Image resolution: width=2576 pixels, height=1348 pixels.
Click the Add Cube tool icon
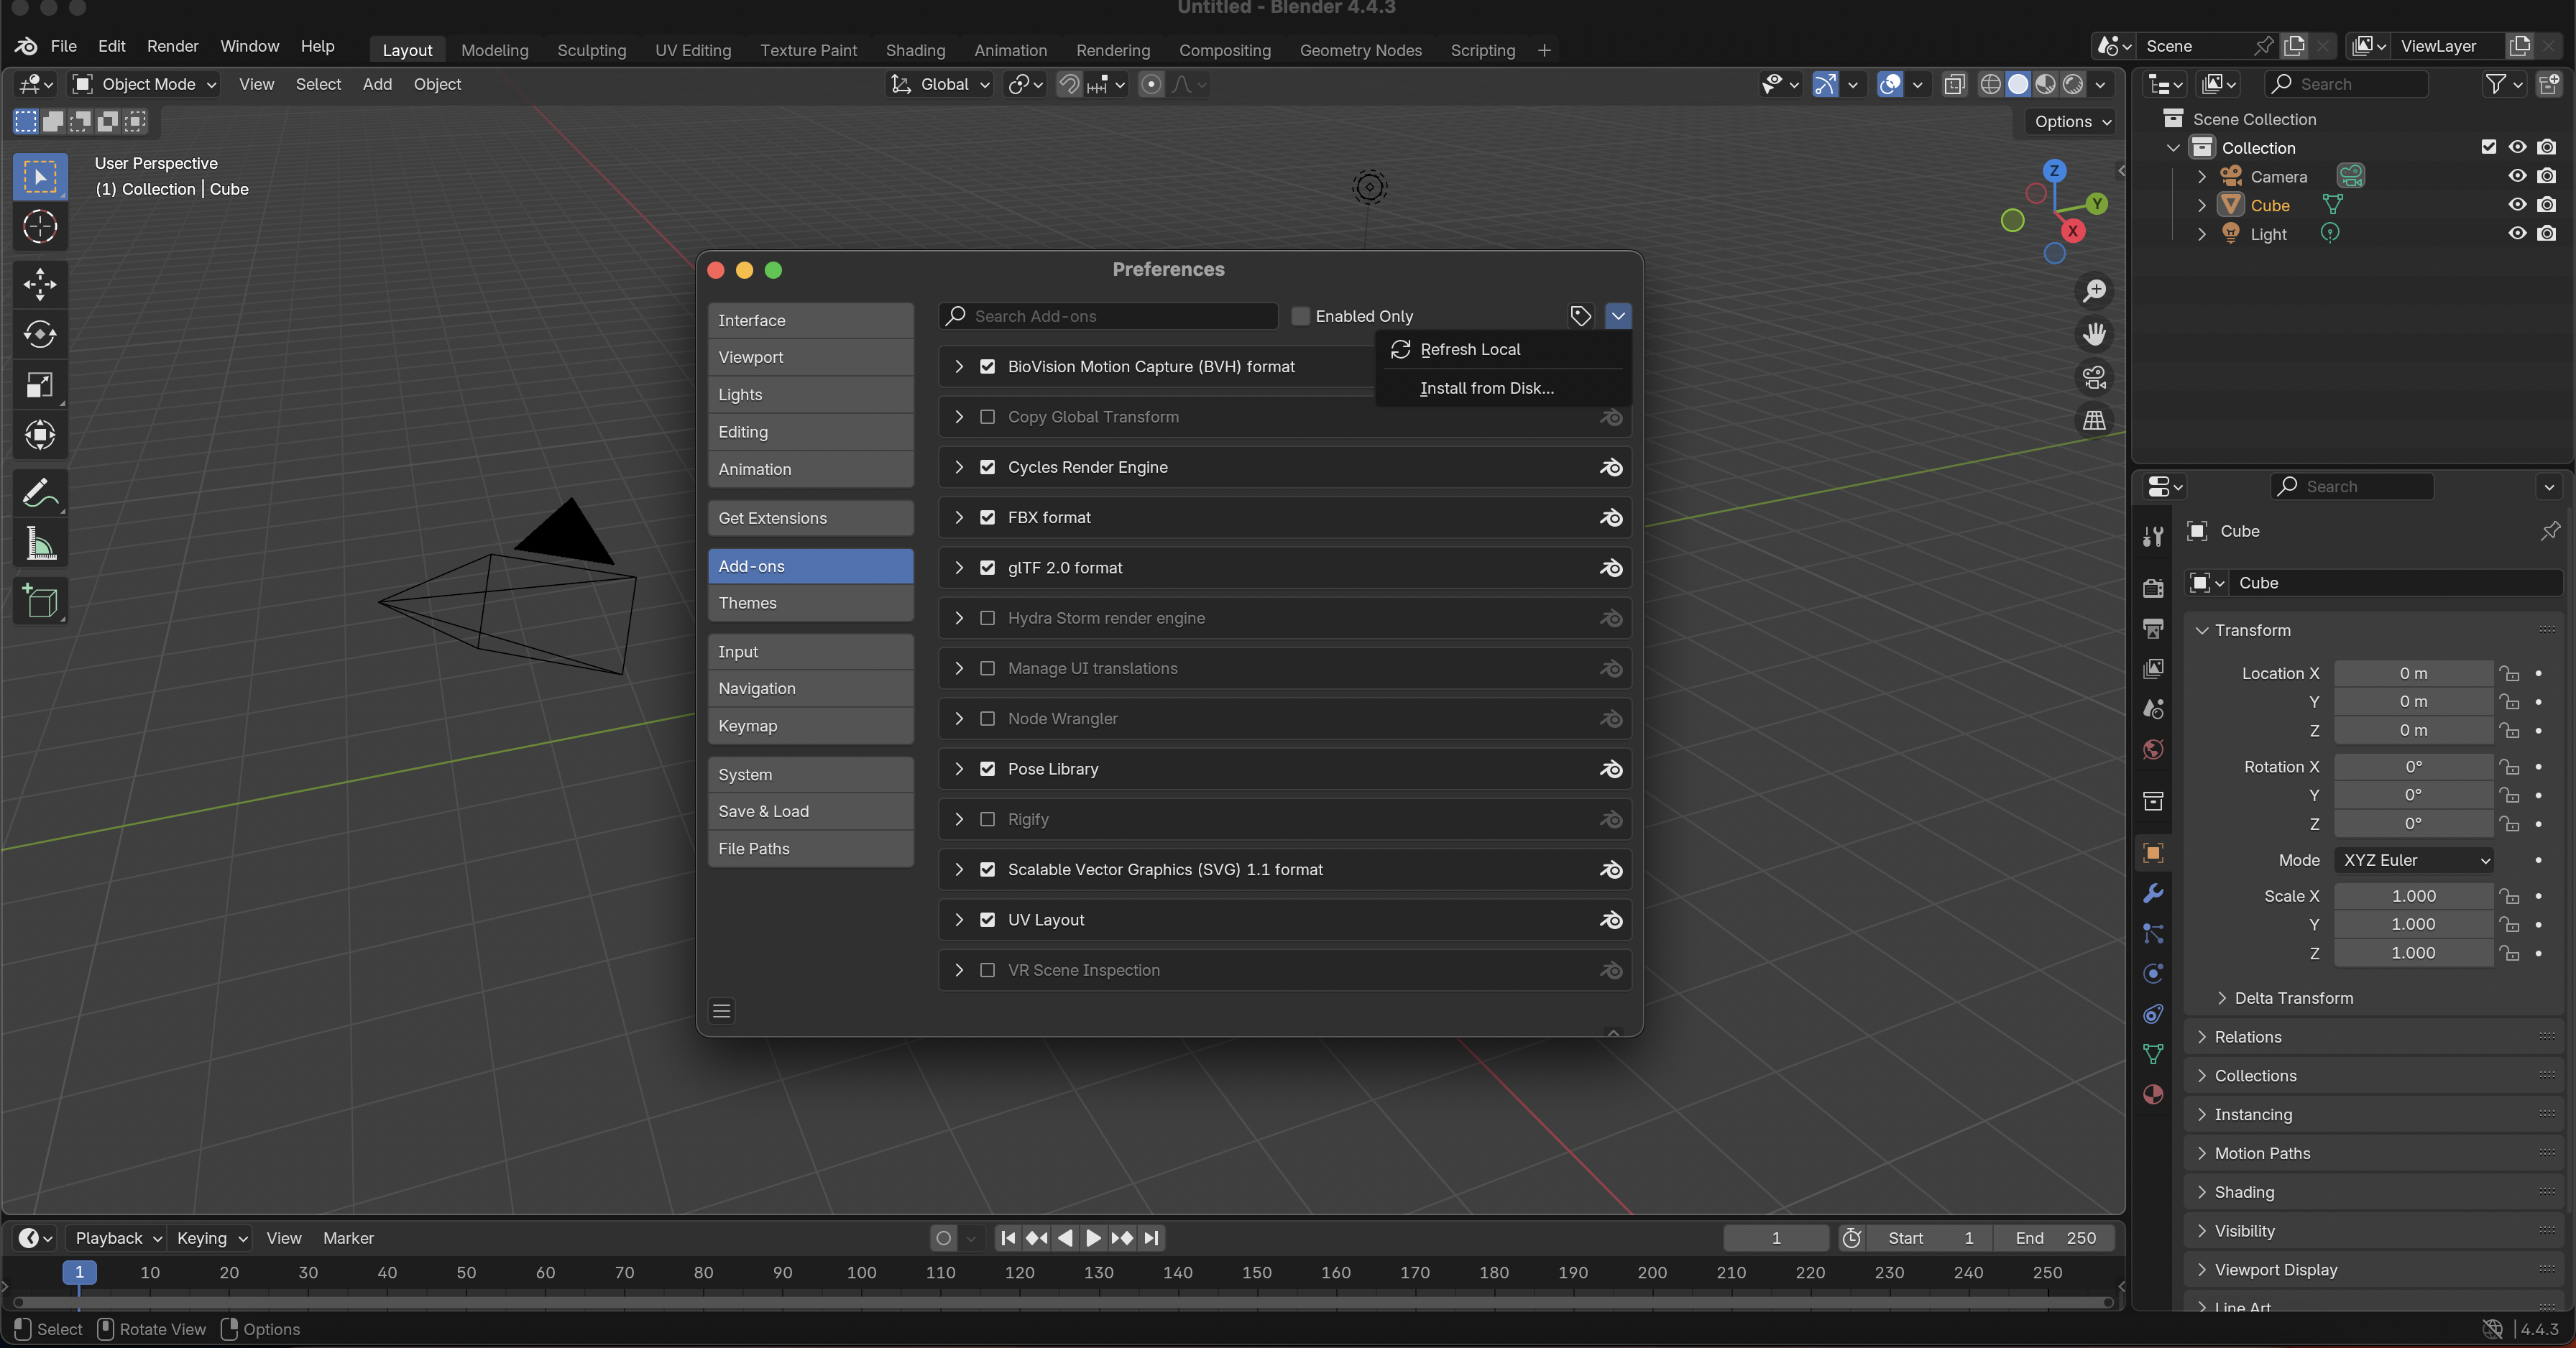[40, 601]
